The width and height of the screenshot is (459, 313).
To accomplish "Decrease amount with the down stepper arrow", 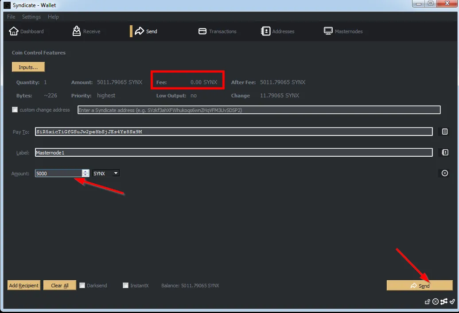I will click(86, 175).
